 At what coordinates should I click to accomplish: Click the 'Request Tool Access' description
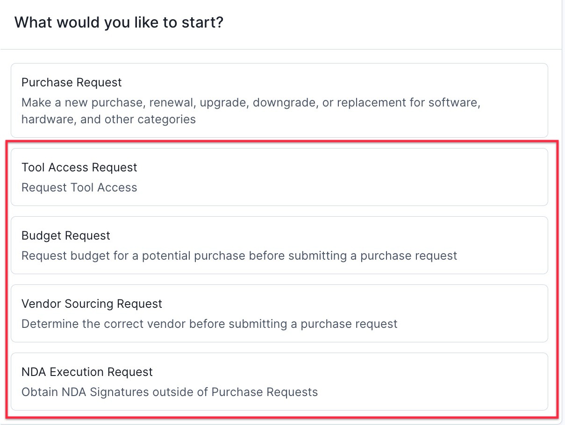79,188
